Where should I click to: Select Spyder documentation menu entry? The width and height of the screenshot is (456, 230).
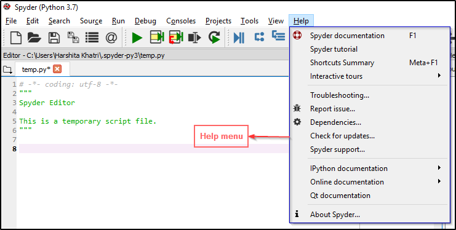pyautogui.click(x=369, y=36)
